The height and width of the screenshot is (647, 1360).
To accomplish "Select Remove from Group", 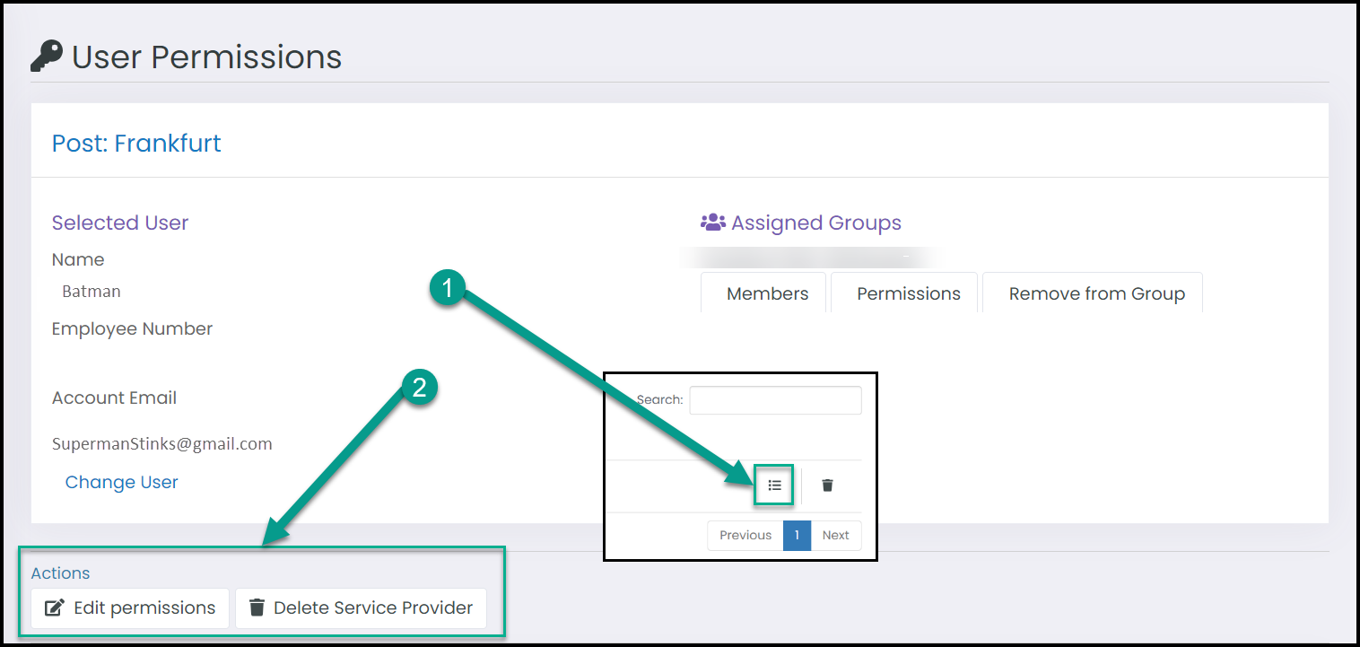I will [x=1096, y=293].
